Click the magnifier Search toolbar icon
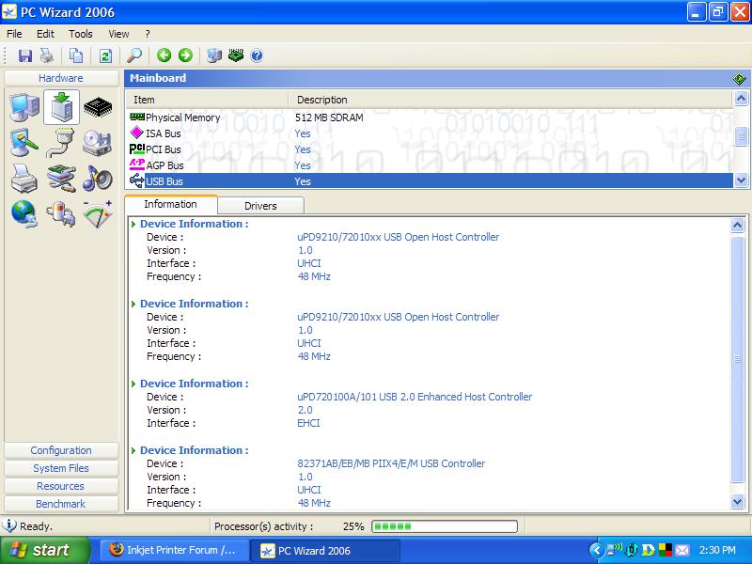The image size is (752, 564). [x=134, y=55]
